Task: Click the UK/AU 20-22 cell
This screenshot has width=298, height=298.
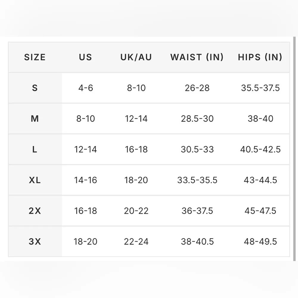Action: coord(136,211)
